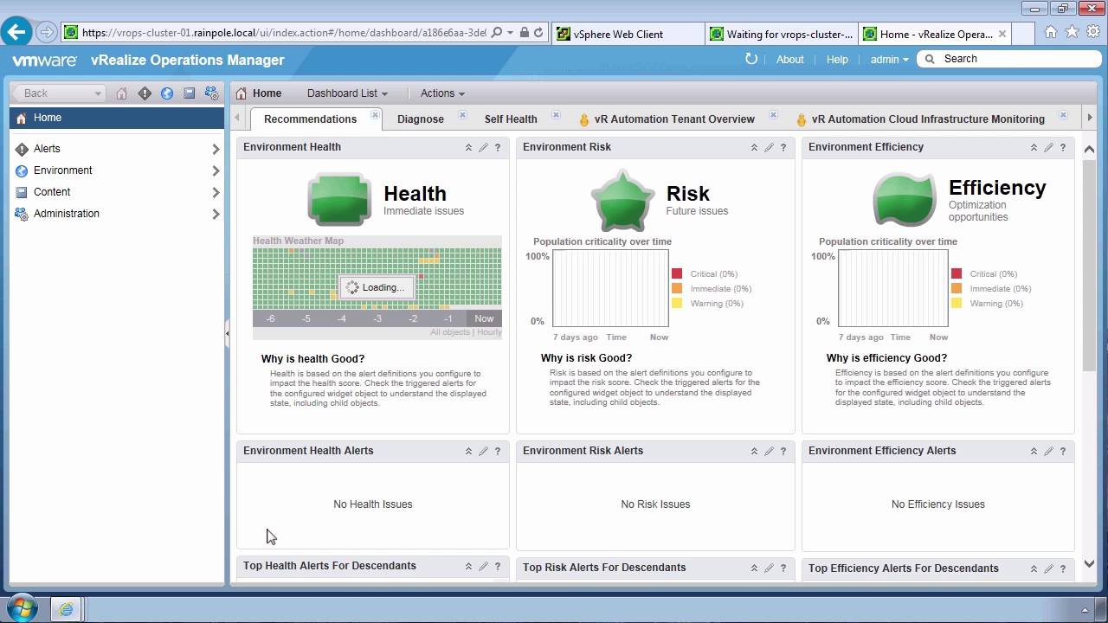Select Home in the left navigation
1108x623 pixels.
[117, 118]
